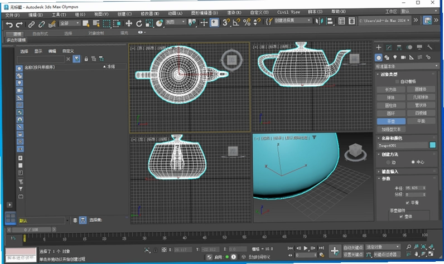Click the Mirror tool icon

319,21
